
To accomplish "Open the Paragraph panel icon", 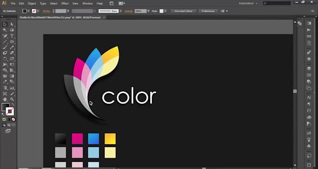I will 309,104.
